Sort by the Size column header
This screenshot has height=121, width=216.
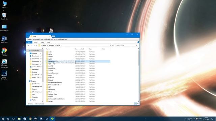[x=104, y=49]
